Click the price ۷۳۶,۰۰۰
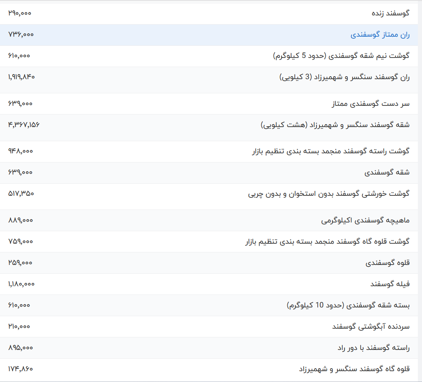 click(x=21, y=35)
